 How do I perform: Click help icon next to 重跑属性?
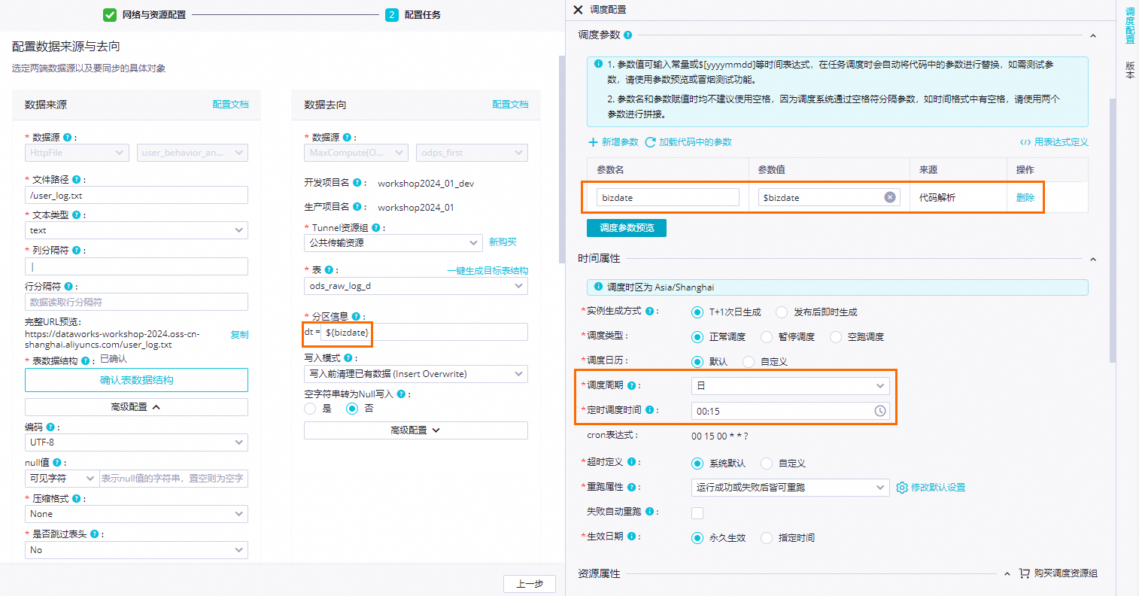pos(632,487)
